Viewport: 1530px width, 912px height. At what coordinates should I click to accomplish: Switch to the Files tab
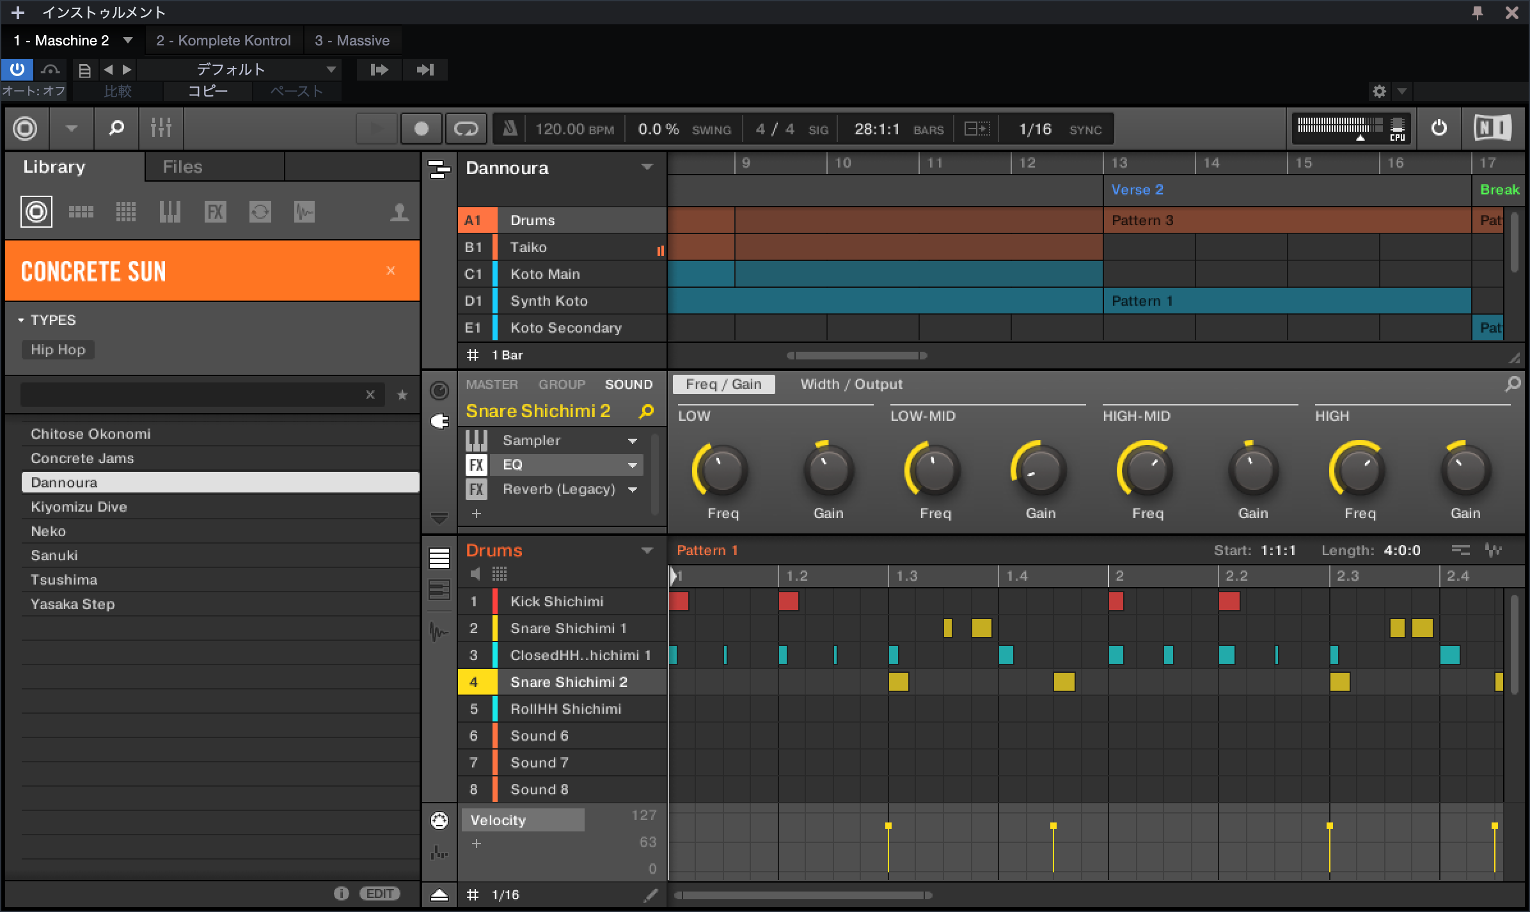point(182,167)
